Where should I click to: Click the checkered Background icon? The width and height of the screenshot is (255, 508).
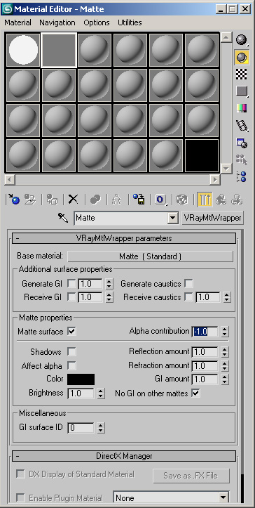242,74
